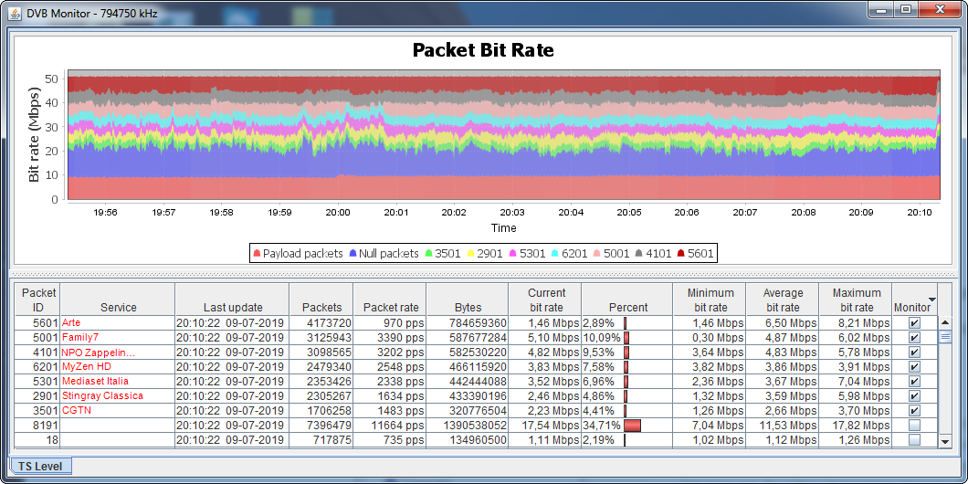The image size is (968, 484).
Task: Switch to the TS Level tab
Action: (40, 467)
